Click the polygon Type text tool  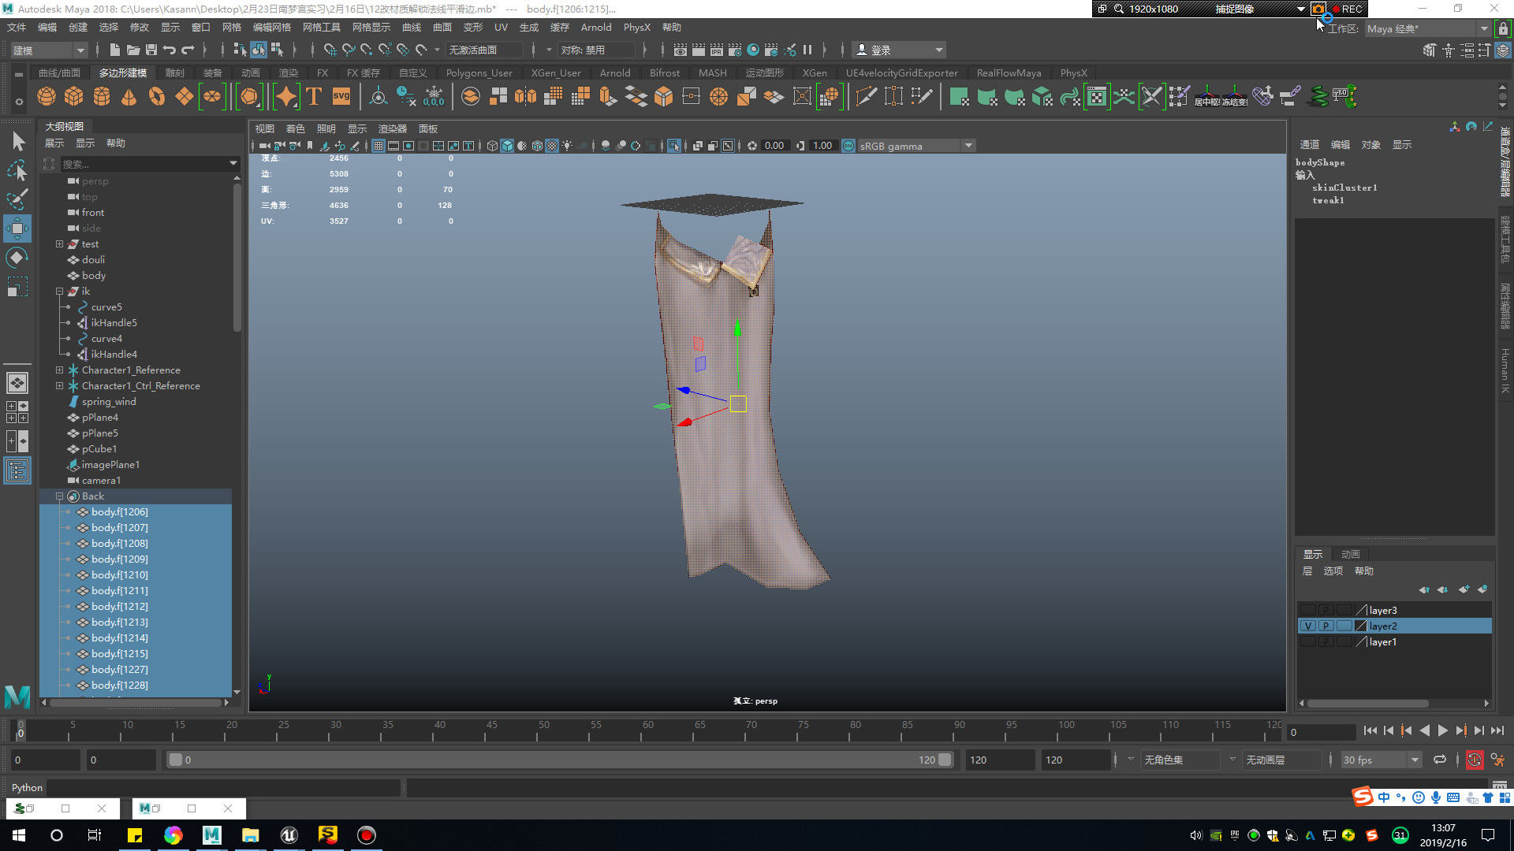coord(314,96)
